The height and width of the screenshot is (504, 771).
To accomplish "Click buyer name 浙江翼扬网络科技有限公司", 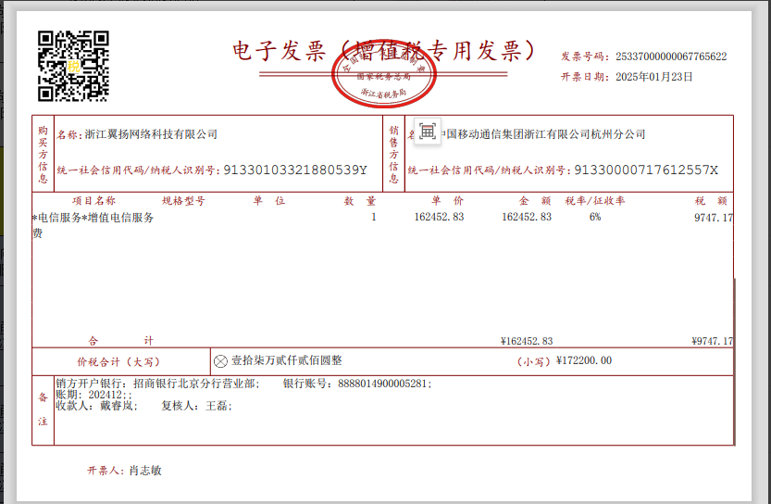I will click(151, 134).
